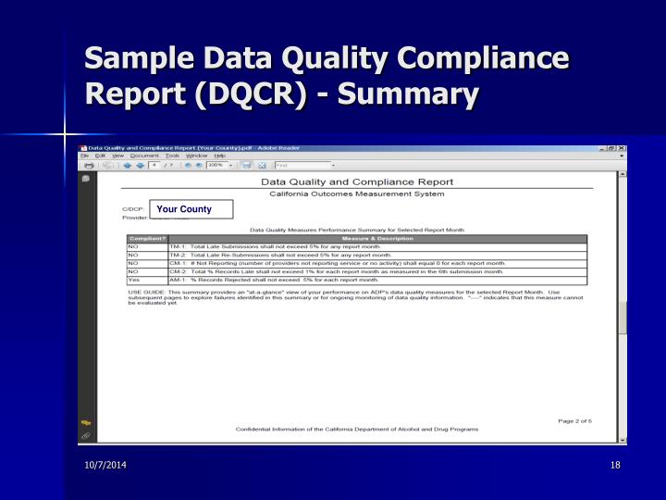Click the fit-page view icon
Screen dimensions: 666x500
click(x=262, y=166)
